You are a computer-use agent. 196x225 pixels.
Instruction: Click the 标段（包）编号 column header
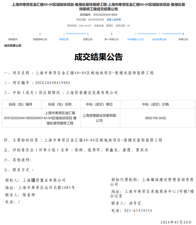(x=21, y=104)
